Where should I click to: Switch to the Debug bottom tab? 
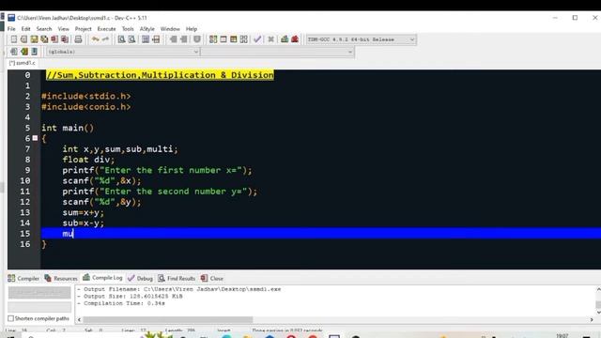point(140,278)
